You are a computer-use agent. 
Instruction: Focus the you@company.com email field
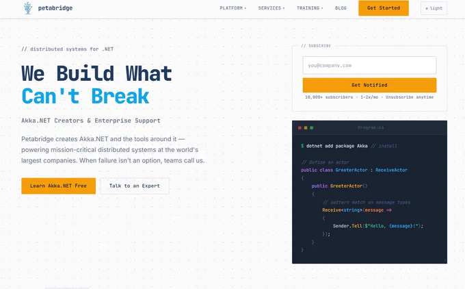pyautogui.click(x=369, y=65)
